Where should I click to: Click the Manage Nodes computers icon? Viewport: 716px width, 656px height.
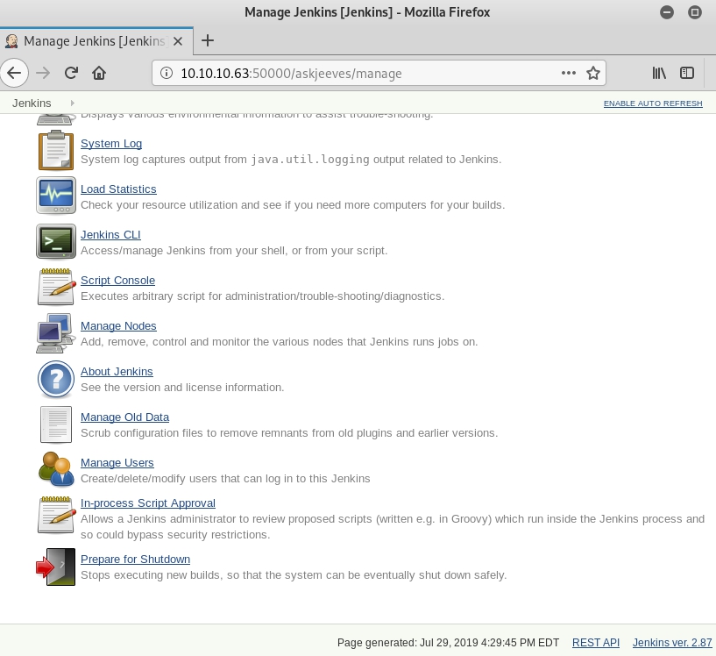click(55, 332)
